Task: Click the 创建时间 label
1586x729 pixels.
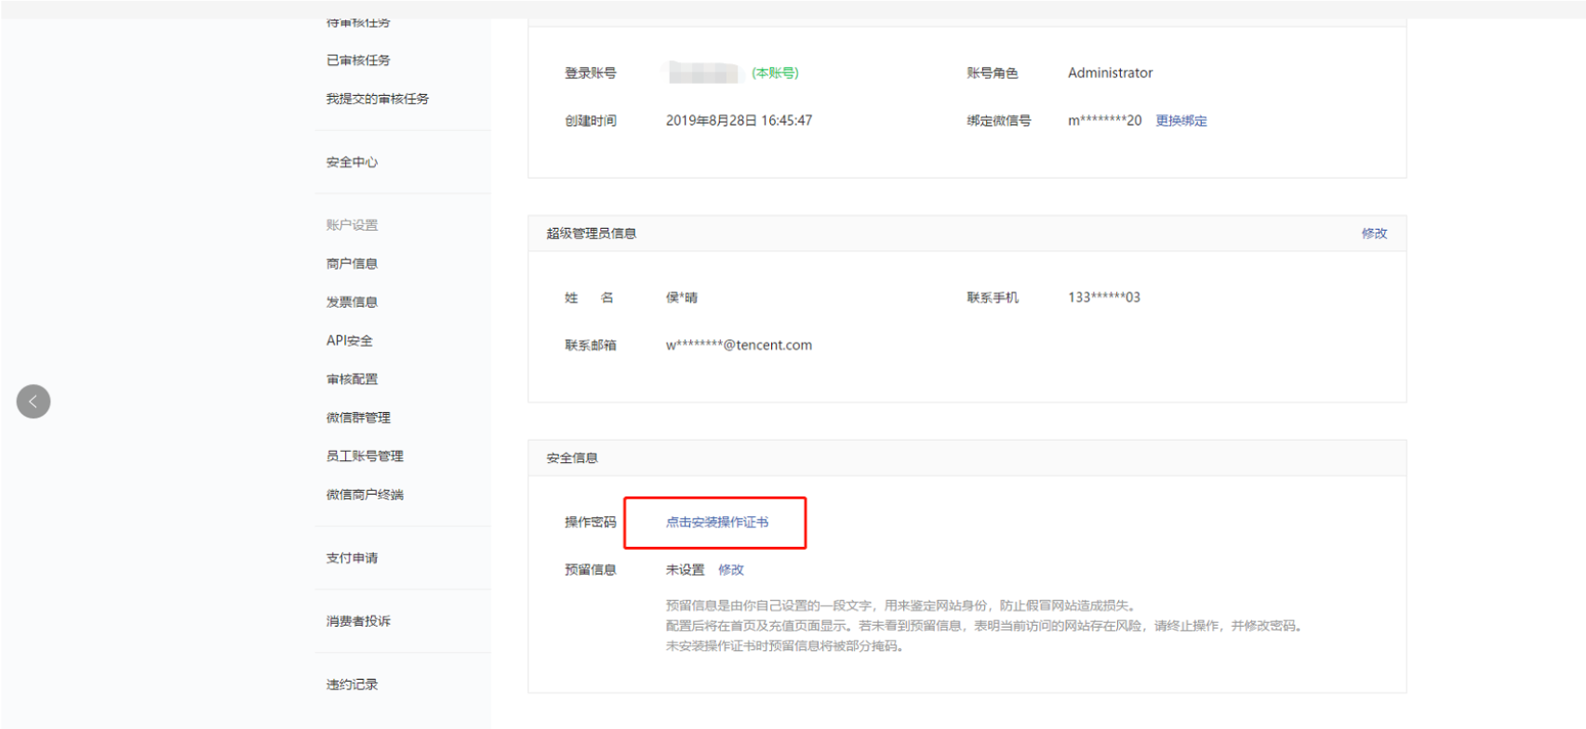Action: (590, 121)
